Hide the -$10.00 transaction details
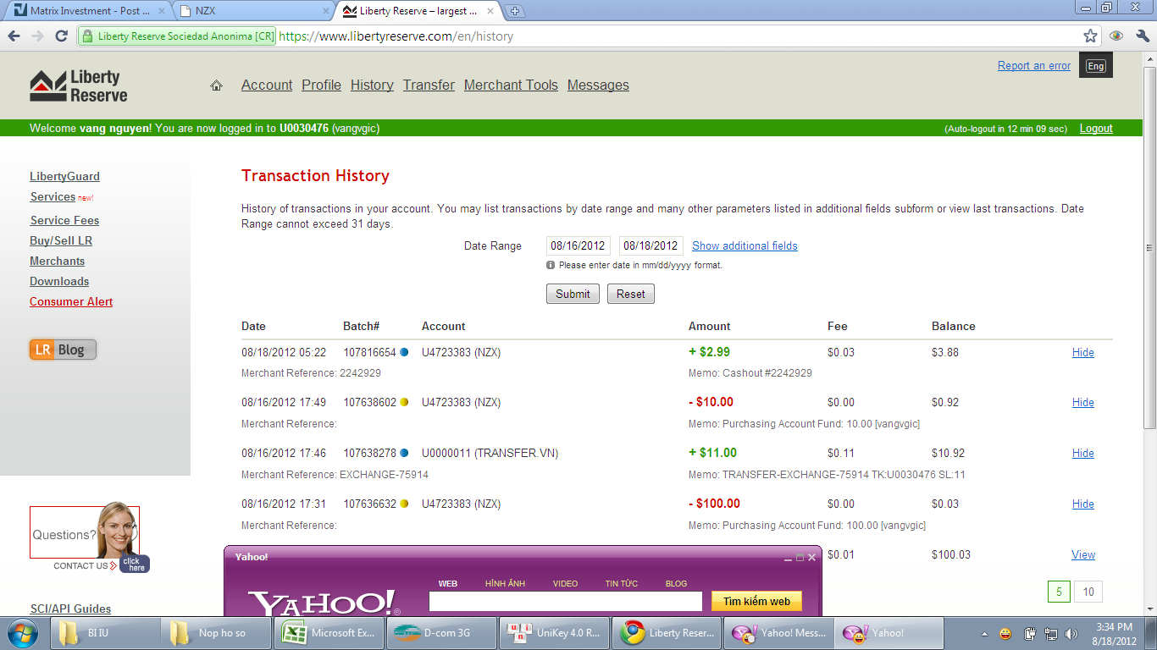 pos(1083,403)
